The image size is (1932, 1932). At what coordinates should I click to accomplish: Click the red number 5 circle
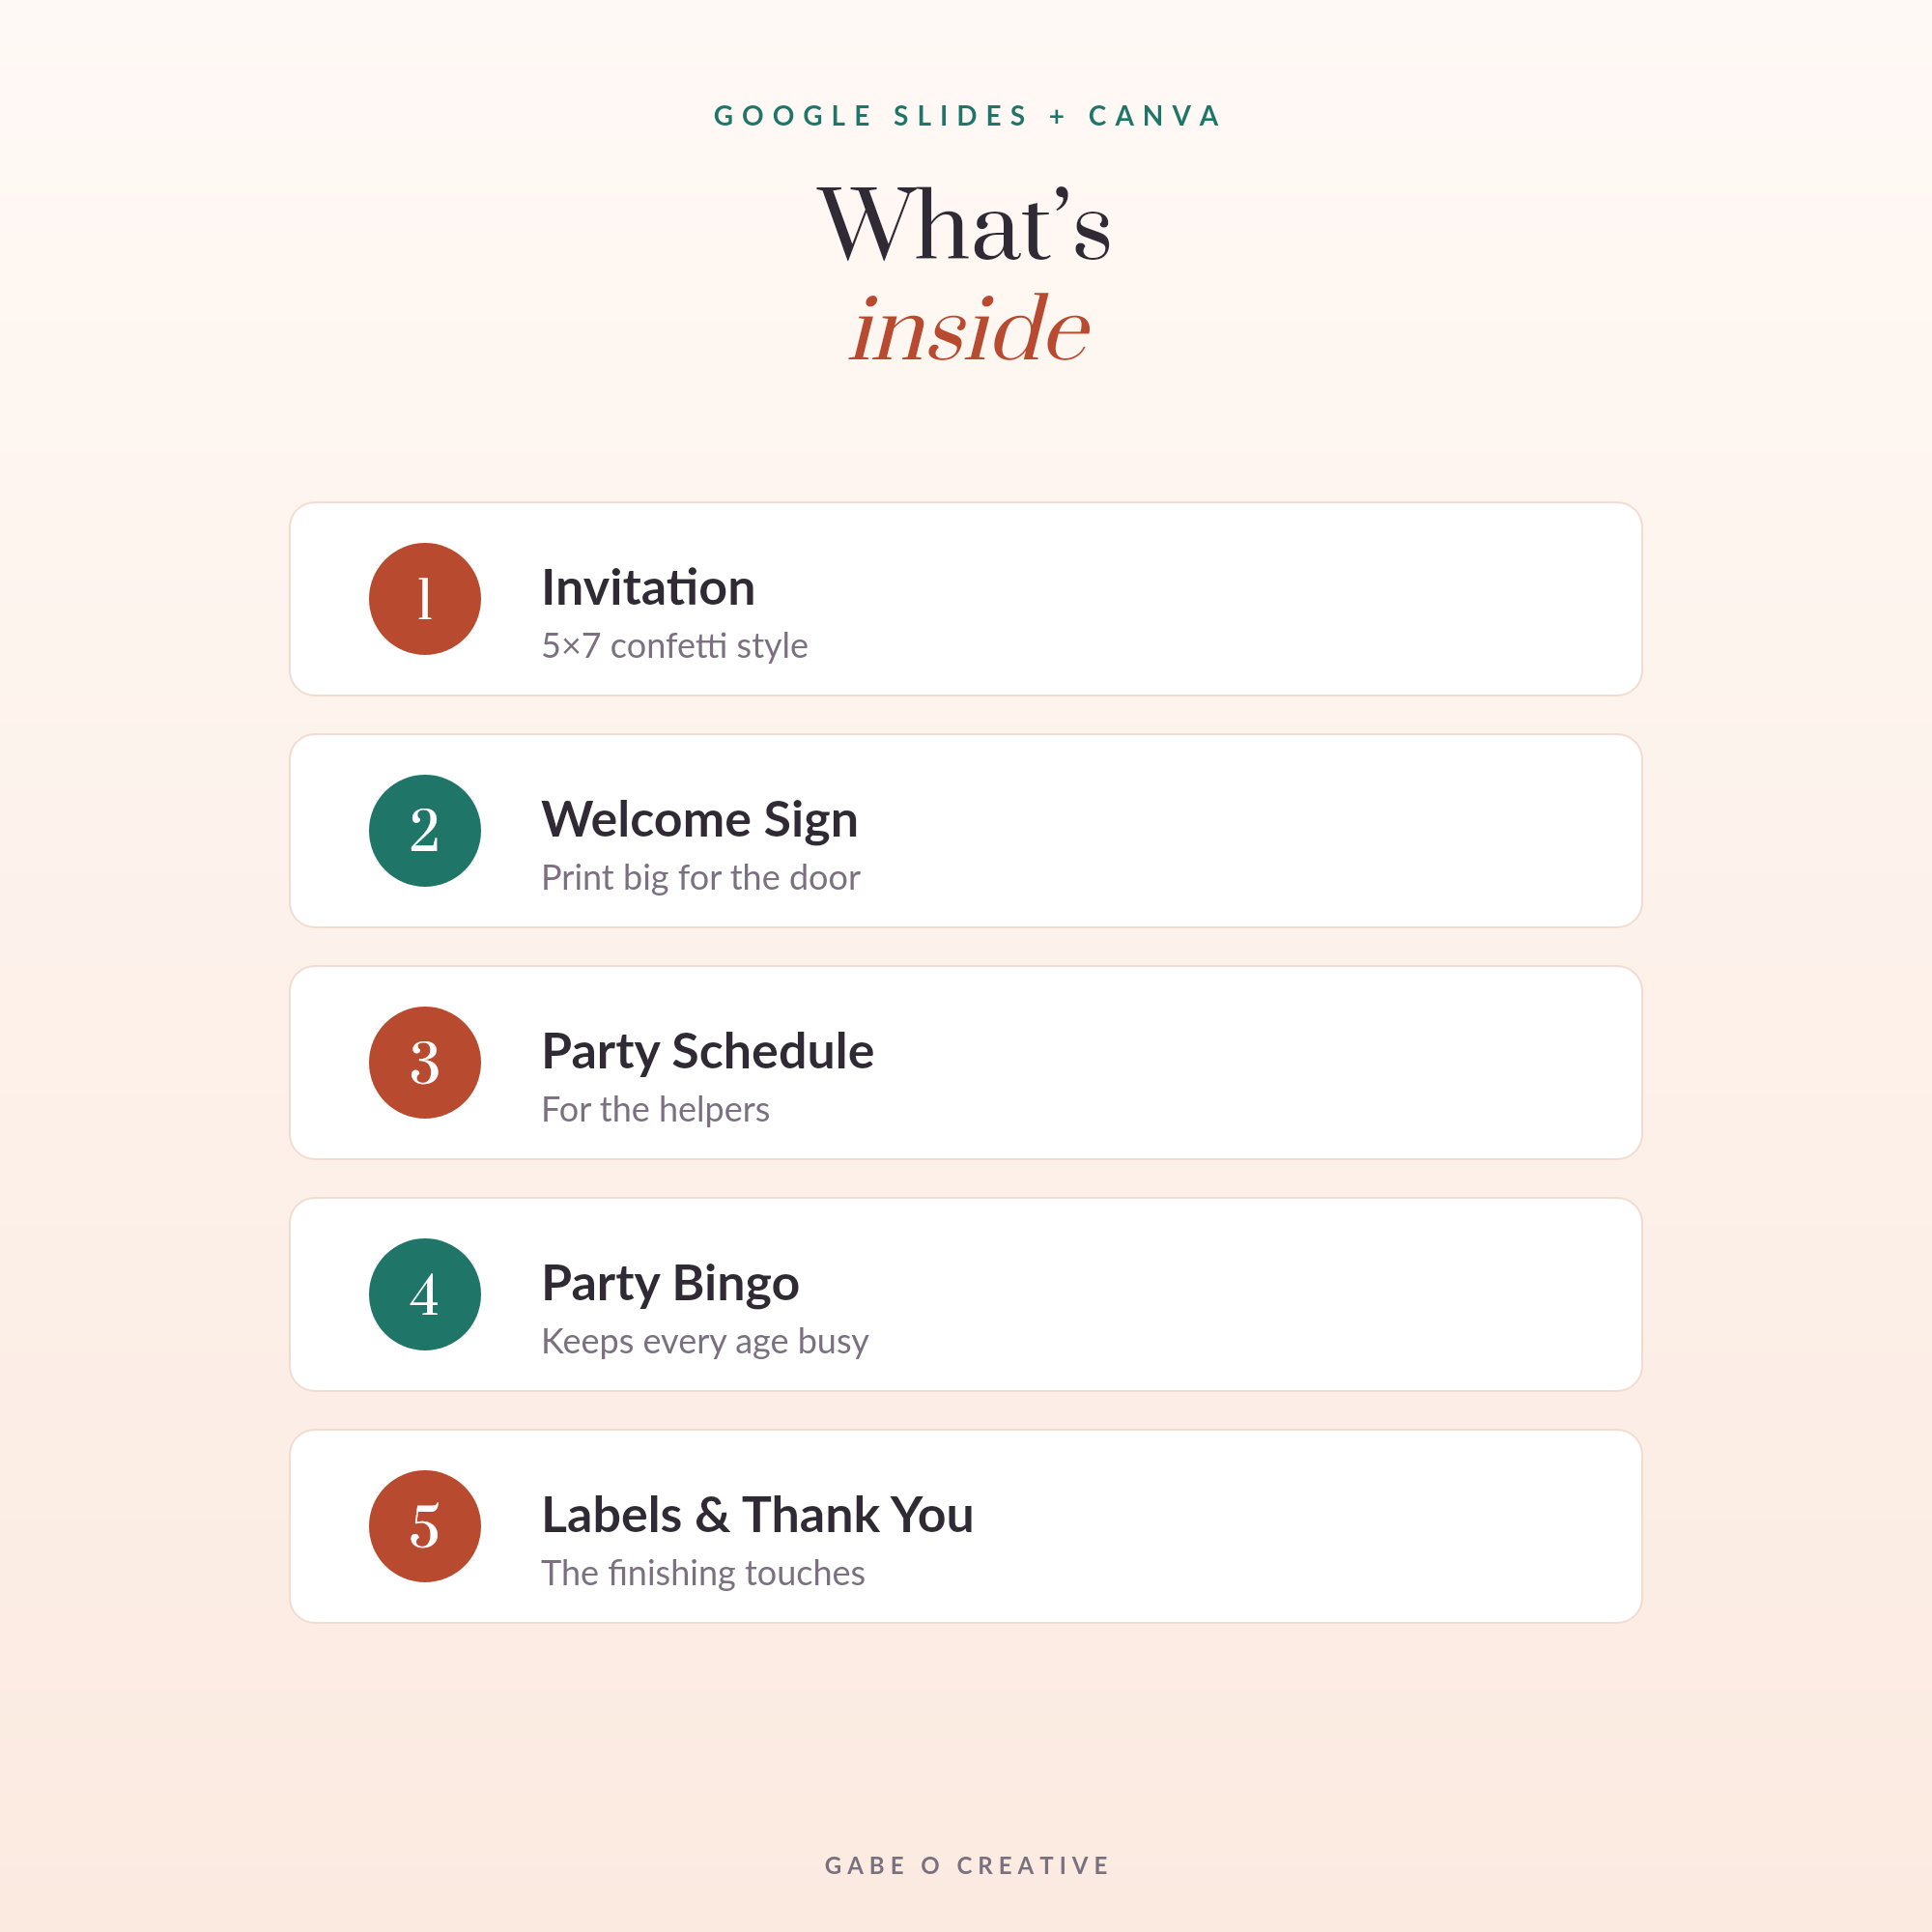click(425, 1527)
